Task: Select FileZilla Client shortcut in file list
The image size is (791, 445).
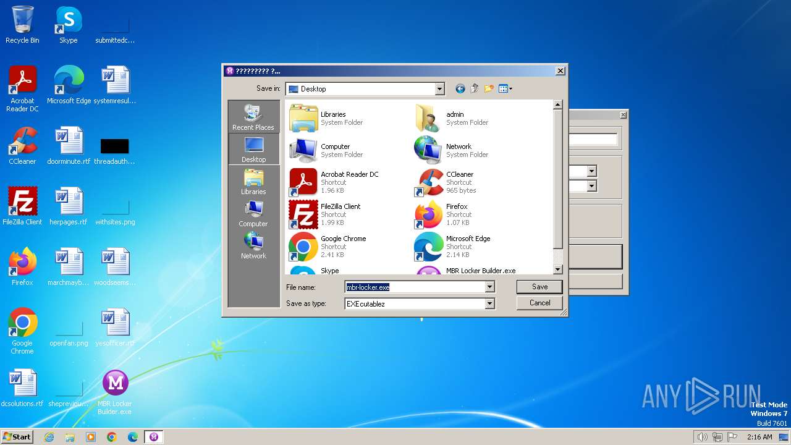Action: [x=325, y=214]
